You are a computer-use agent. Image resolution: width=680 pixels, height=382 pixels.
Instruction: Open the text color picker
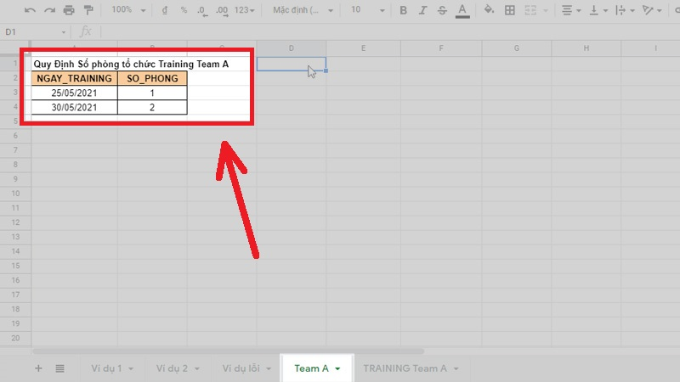pyautogui.click(x=462, y=11)
